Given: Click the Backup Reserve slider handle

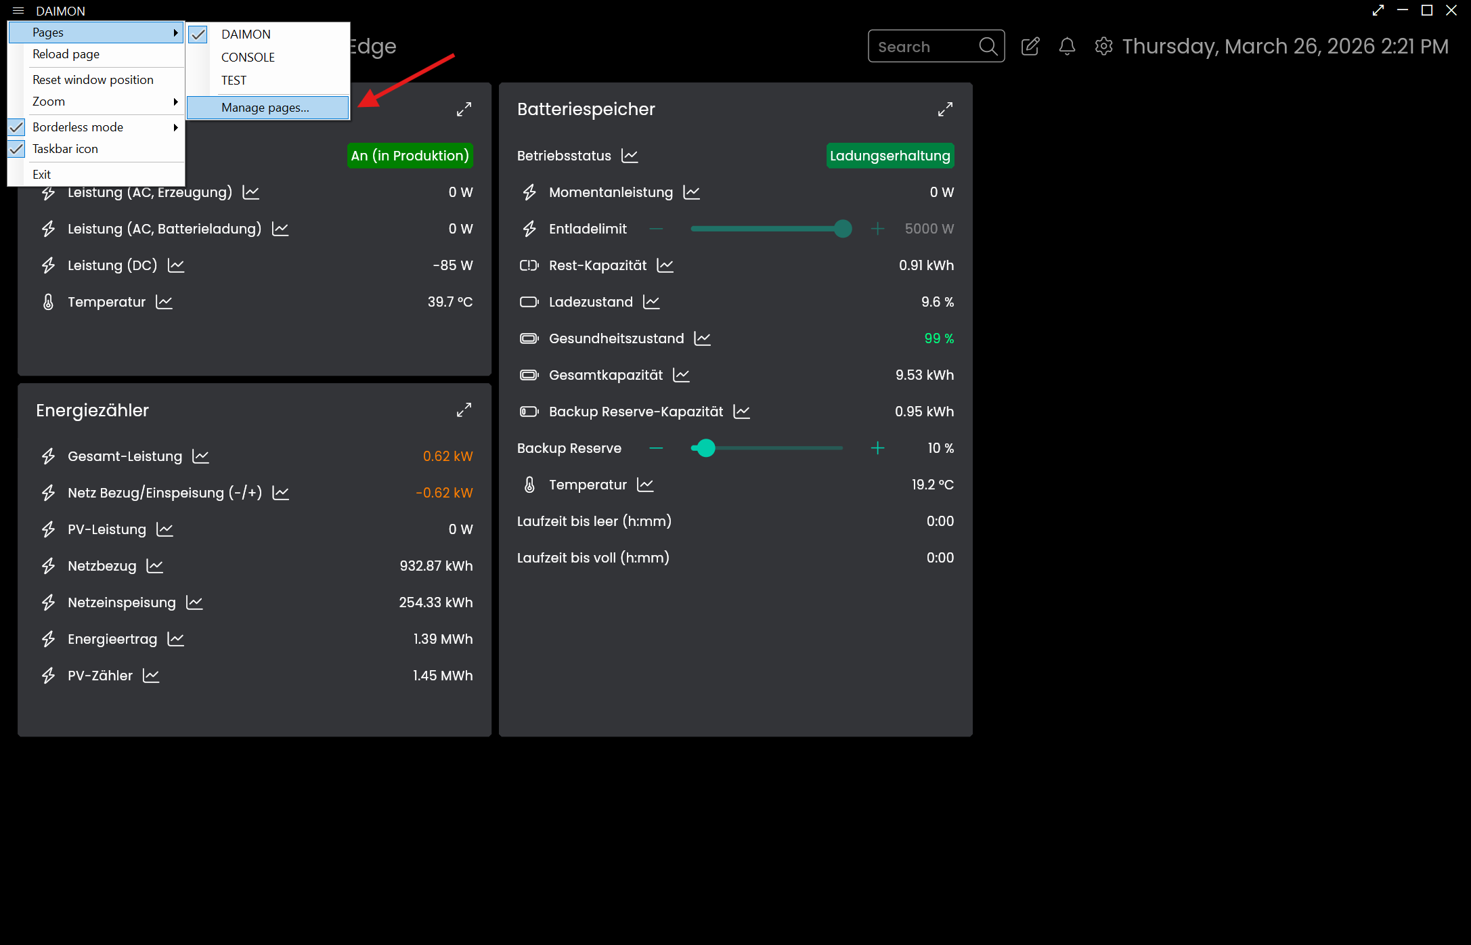Looking at the screenshot, I should [x=705, y=448].
